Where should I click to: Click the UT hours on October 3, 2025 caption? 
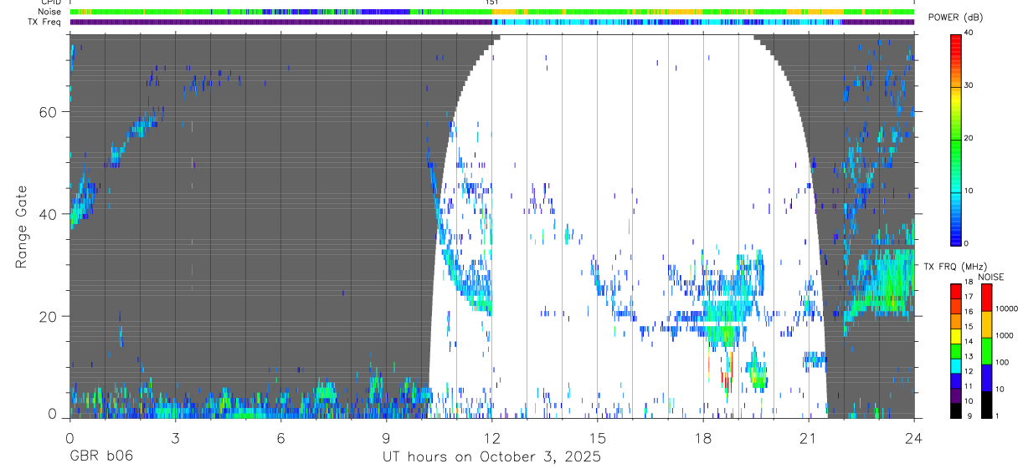tap(492, 457)
